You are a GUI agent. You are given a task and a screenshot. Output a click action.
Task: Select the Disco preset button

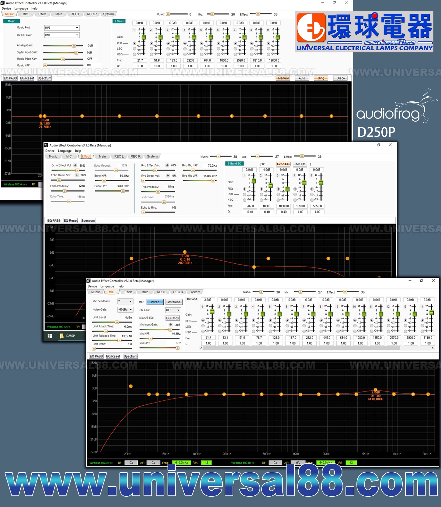tap(340, 78)
